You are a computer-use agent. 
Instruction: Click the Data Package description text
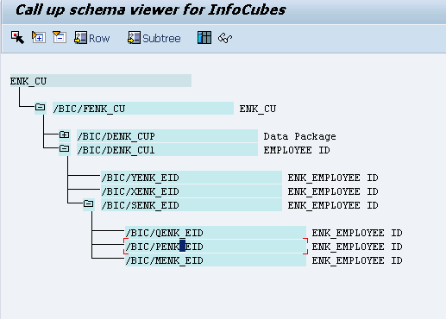pyautogui.click(x=299, y=136)
